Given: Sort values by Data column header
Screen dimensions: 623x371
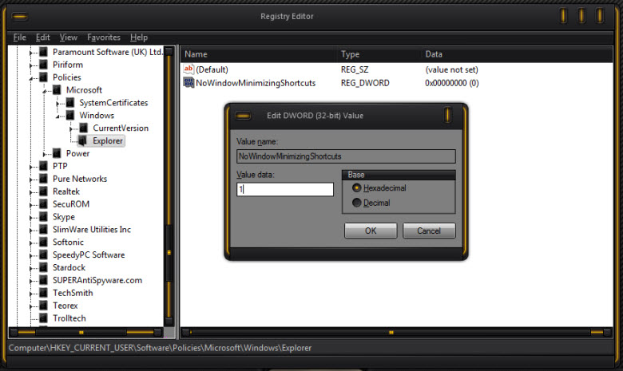Looking at the screenshot, I should tap(517, 54).
